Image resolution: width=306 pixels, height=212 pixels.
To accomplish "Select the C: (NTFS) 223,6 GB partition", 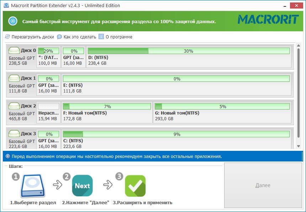I will [176, 139].
